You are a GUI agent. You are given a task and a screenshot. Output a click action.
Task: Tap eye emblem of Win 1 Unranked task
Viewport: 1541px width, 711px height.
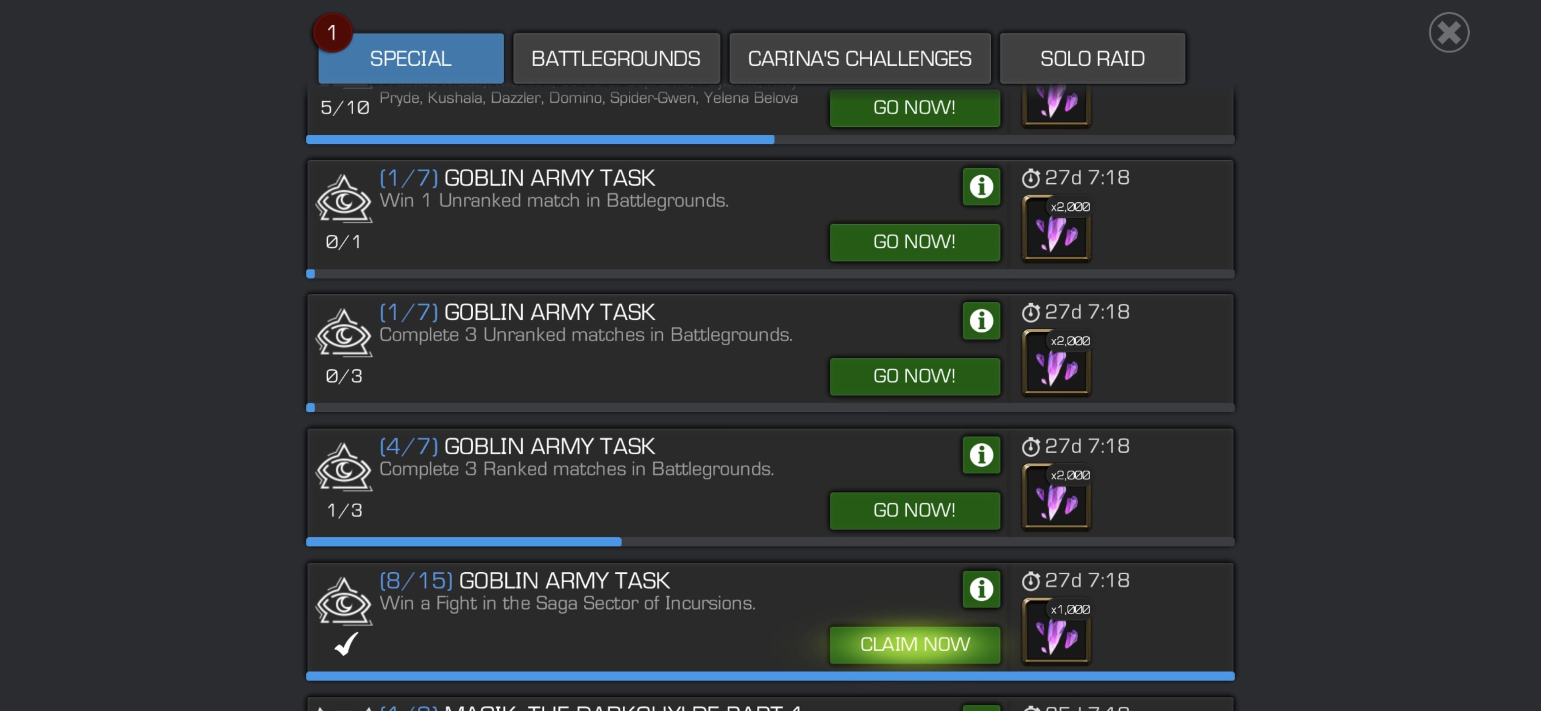tap(344, 199)
